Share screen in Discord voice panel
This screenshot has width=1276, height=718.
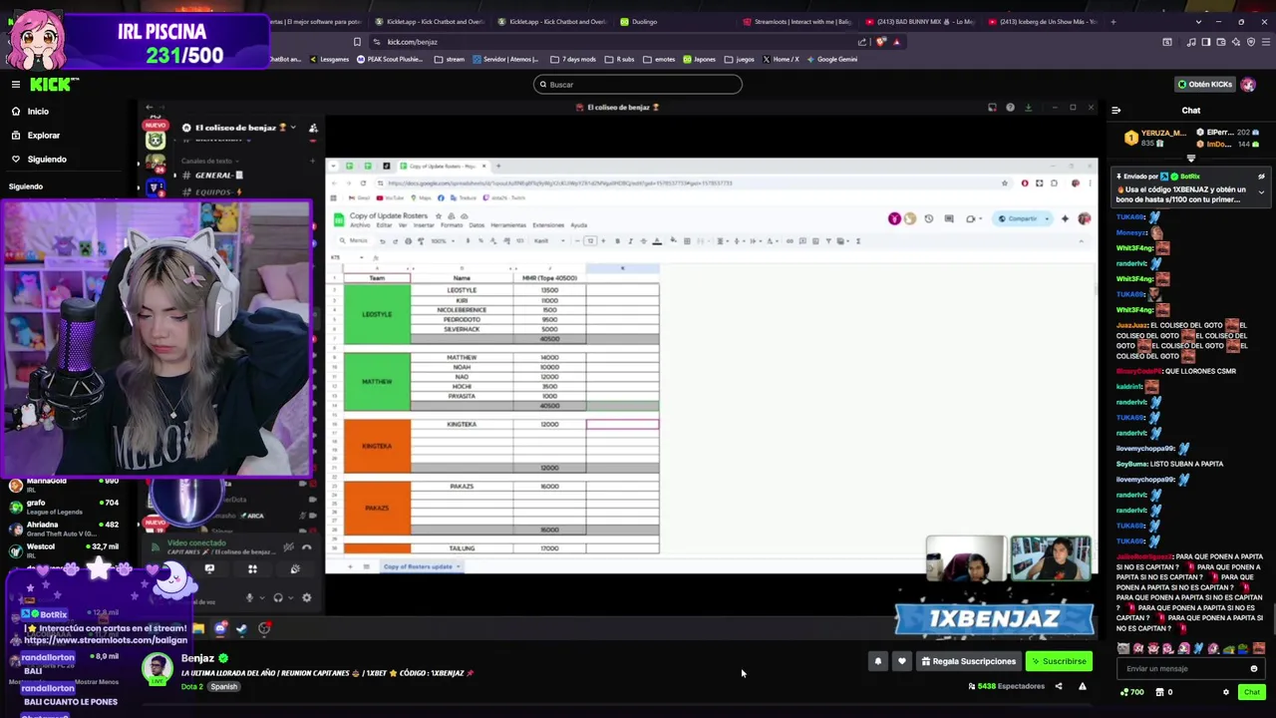coord(209,569)
